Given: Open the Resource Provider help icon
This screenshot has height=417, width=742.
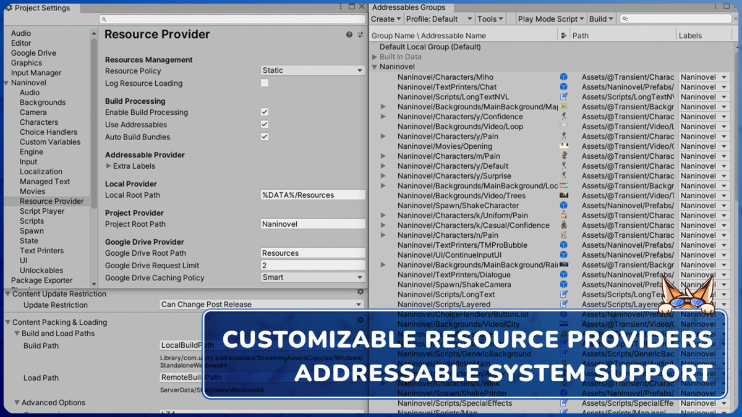Looking at the screenshot, I should click(x=349, y=35).
